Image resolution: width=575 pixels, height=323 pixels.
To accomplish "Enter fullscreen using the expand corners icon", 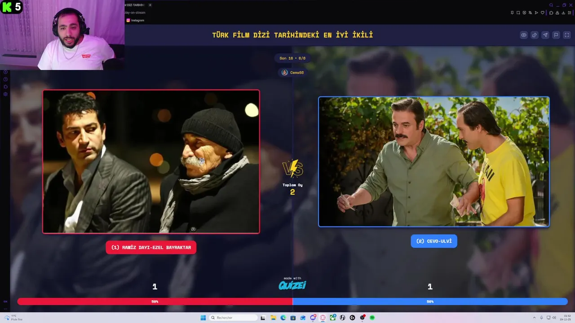I will tap(567, 35).
